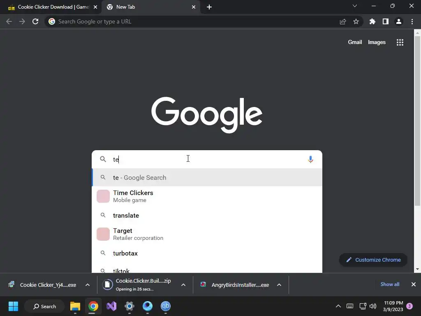The width and height of the screenshot is (421, 316).
Task: Open the Google apps grid
Action: coord(400,42)
